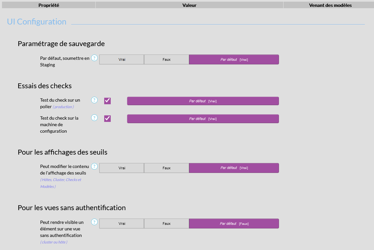
Task: Click help icon for 'soumettre en Staging'
Action: click(94, 58)
